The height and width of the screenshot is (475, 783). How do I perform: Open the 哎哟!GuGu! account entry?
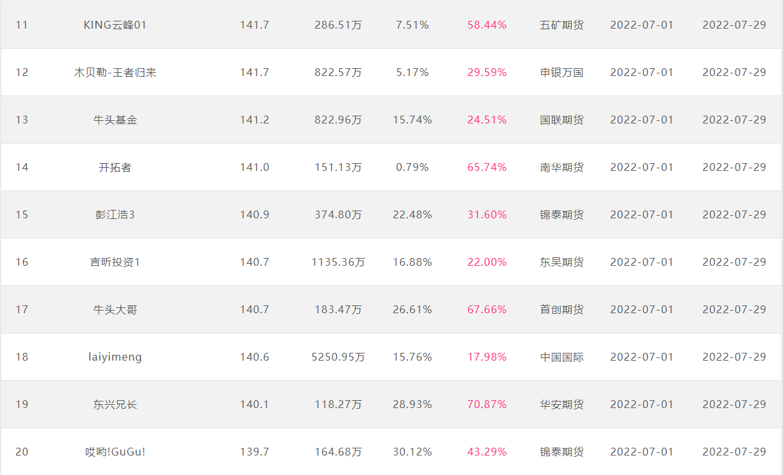point(115,452)
